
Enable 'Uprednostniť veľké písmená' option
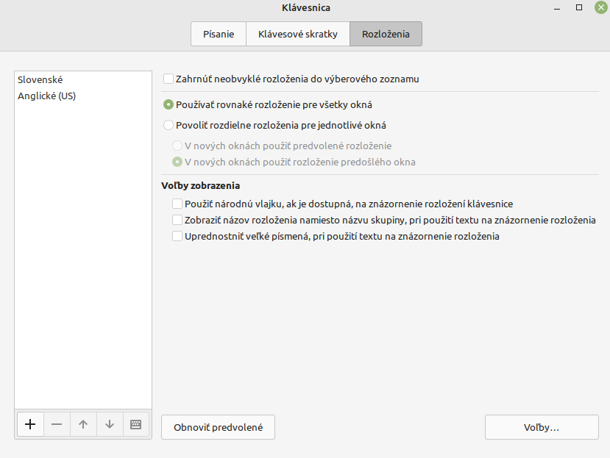tap(177, 236)
